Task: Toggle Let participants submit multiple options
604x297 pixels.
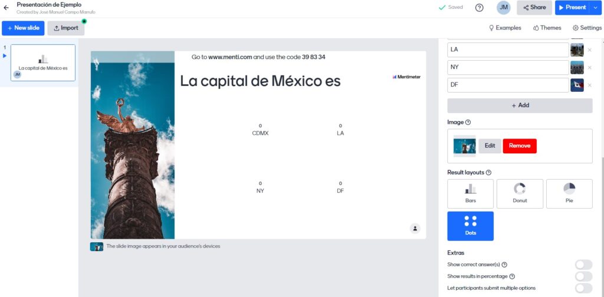Action: click(583, 288)
